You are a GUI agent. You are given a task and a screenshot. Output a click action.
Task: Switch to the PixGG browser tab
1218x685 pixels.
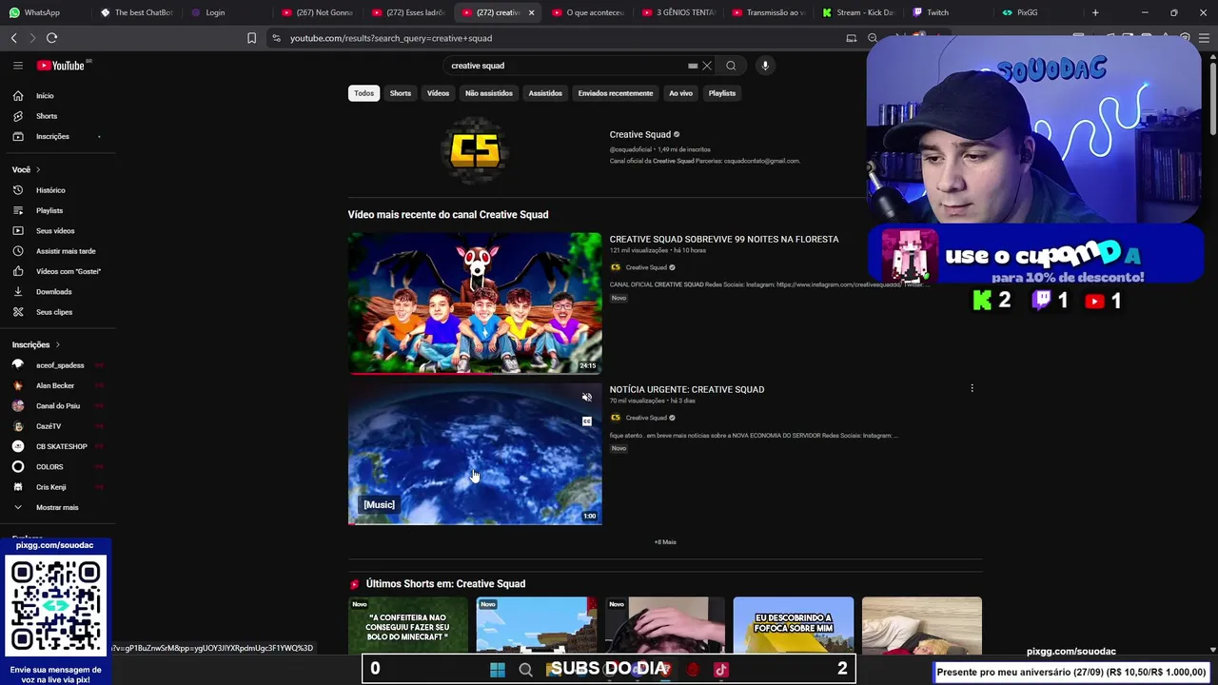pyautogui.click(x=1028, y=12)
